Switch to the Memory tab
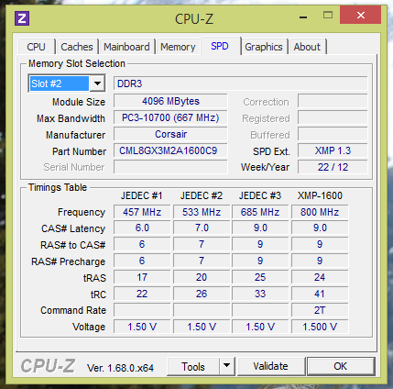Image resolution: width=393 pixels, height=389 pixels. tap(178, 47)
